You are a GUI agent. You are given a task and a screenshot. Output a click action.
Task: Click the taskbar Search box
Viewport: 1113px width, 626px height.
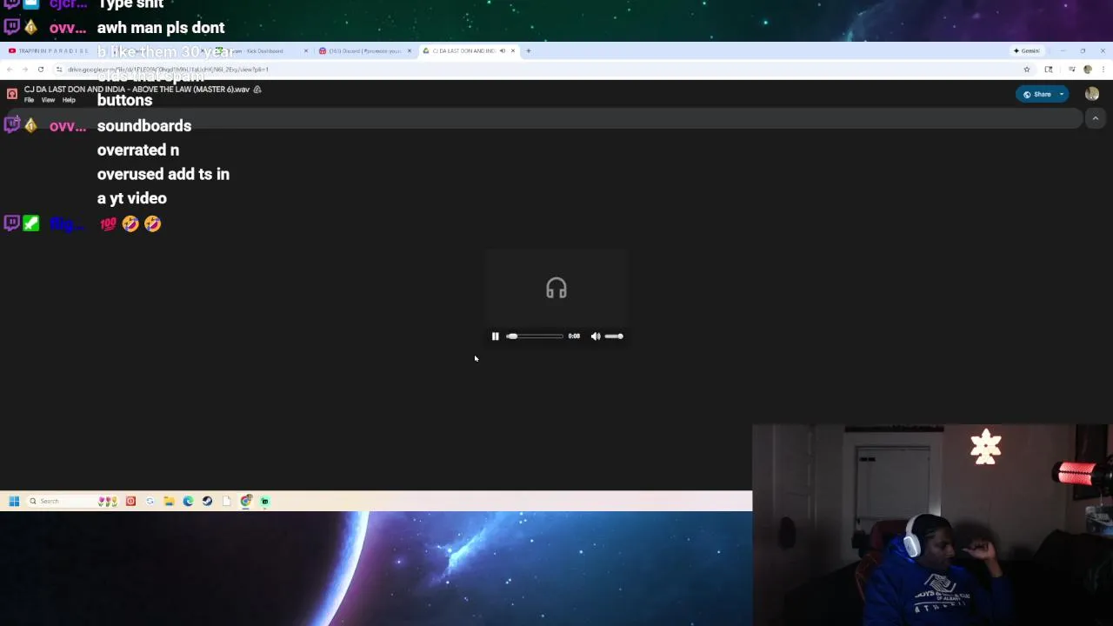point(73,501)
